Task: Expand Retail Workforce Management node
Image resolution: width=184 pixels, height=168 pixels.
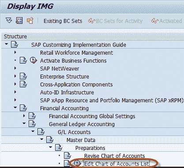Action: 15,52
